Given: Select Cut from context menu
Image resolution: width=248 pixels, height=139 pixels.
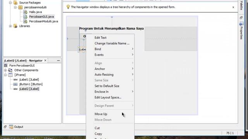Looking at the screenshot, I should (x=97, y=128).
